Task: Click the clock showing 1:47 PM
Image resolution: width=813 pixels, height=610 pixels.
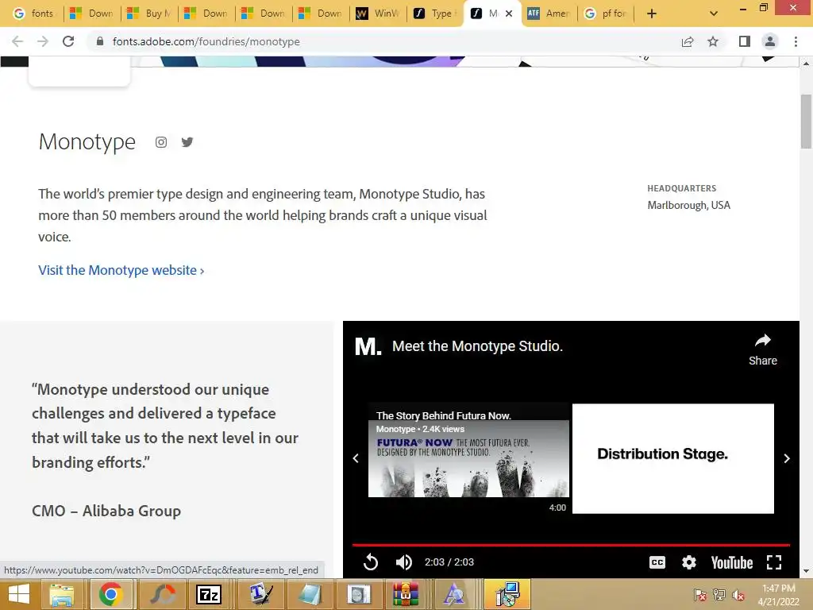Action: click(x=778, y=589)
